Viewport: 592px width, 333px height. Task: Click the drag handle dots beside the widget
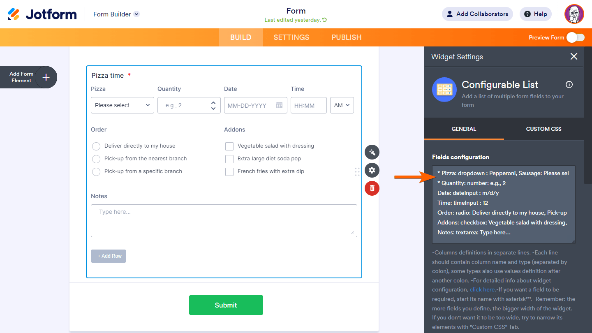click(x=357, y=172)
